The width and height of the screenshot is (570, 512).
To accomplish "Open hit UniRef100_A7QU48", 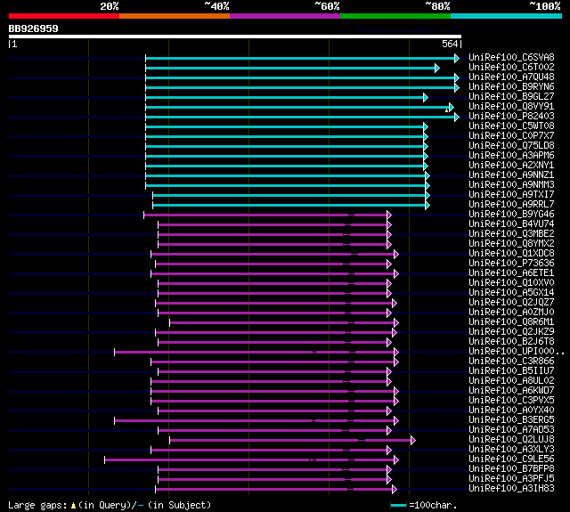I will (x=511, y=77).
